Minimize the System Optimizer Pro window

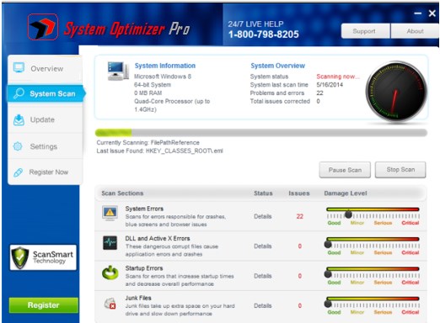417,13
